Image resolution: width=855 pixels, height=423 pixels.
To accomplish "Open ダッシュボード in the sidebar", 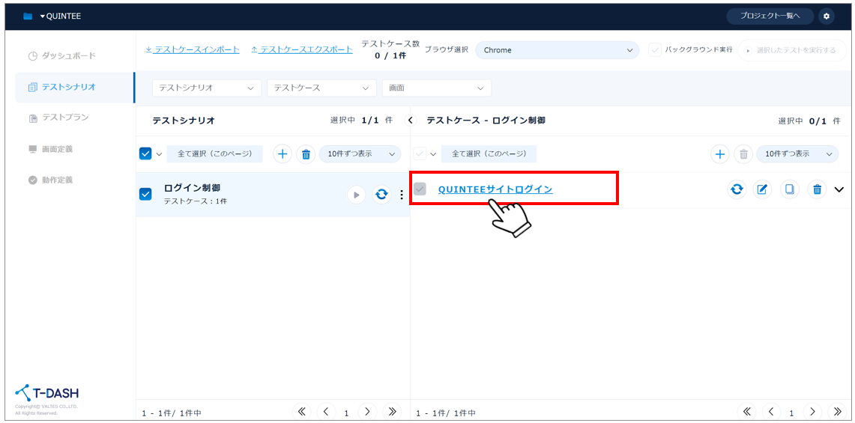I will point(68,56).
